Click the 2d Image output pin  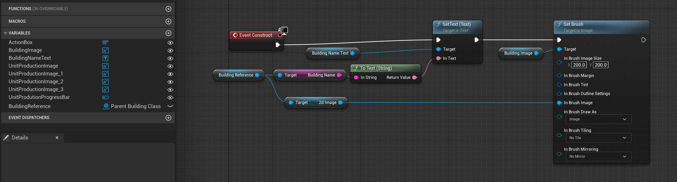341,103
